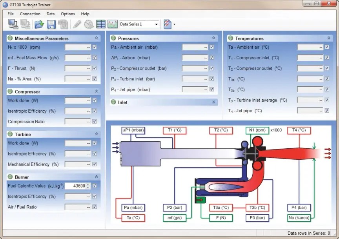The width and height of the screenshot is (339, 239).
Task: Click the Ta (°C) diagram label
Action: (133, 218)
